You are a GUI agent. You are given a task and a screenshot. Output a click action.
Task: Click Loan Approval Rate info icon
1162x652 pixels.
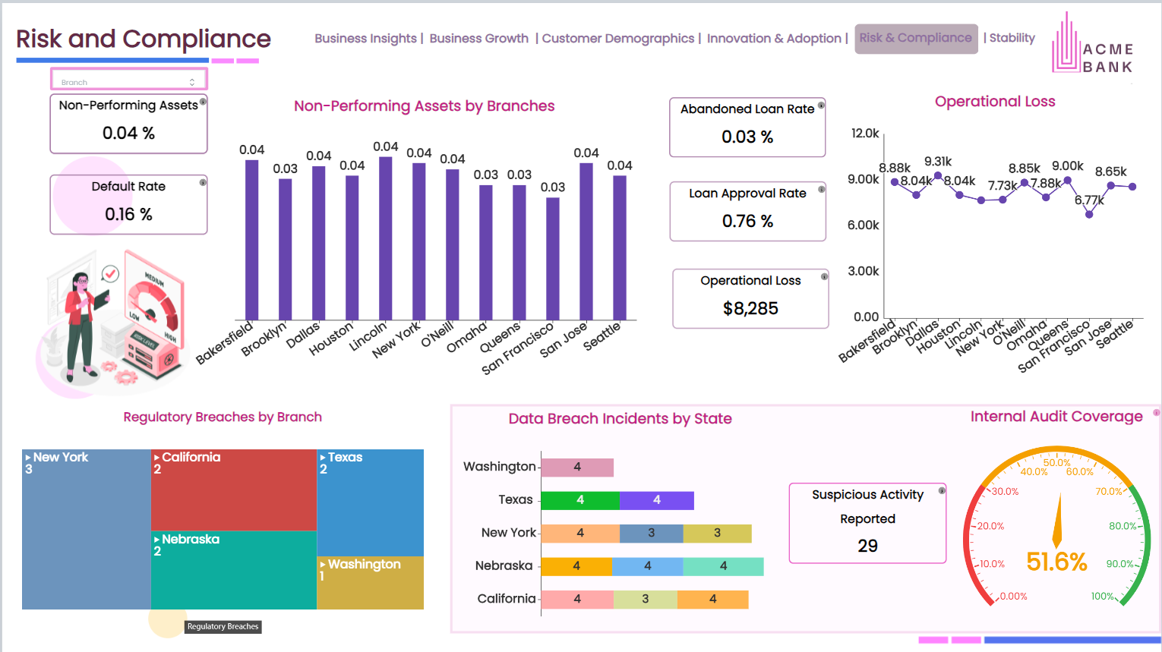coord(821,189)
